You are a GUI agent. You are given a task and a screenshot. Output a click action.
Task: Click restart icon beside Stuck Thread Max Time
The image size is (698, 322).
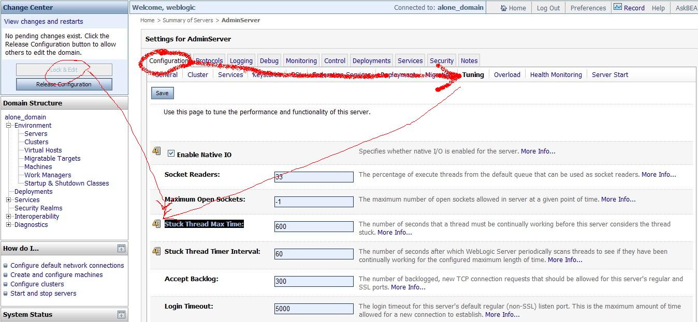[156, 224]
